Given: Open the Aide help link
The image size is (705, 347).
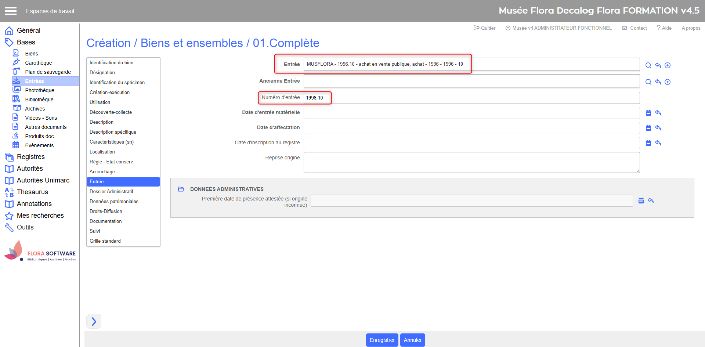Looking at the screenshot, I should pyautogui.click(x=664, y=28).
